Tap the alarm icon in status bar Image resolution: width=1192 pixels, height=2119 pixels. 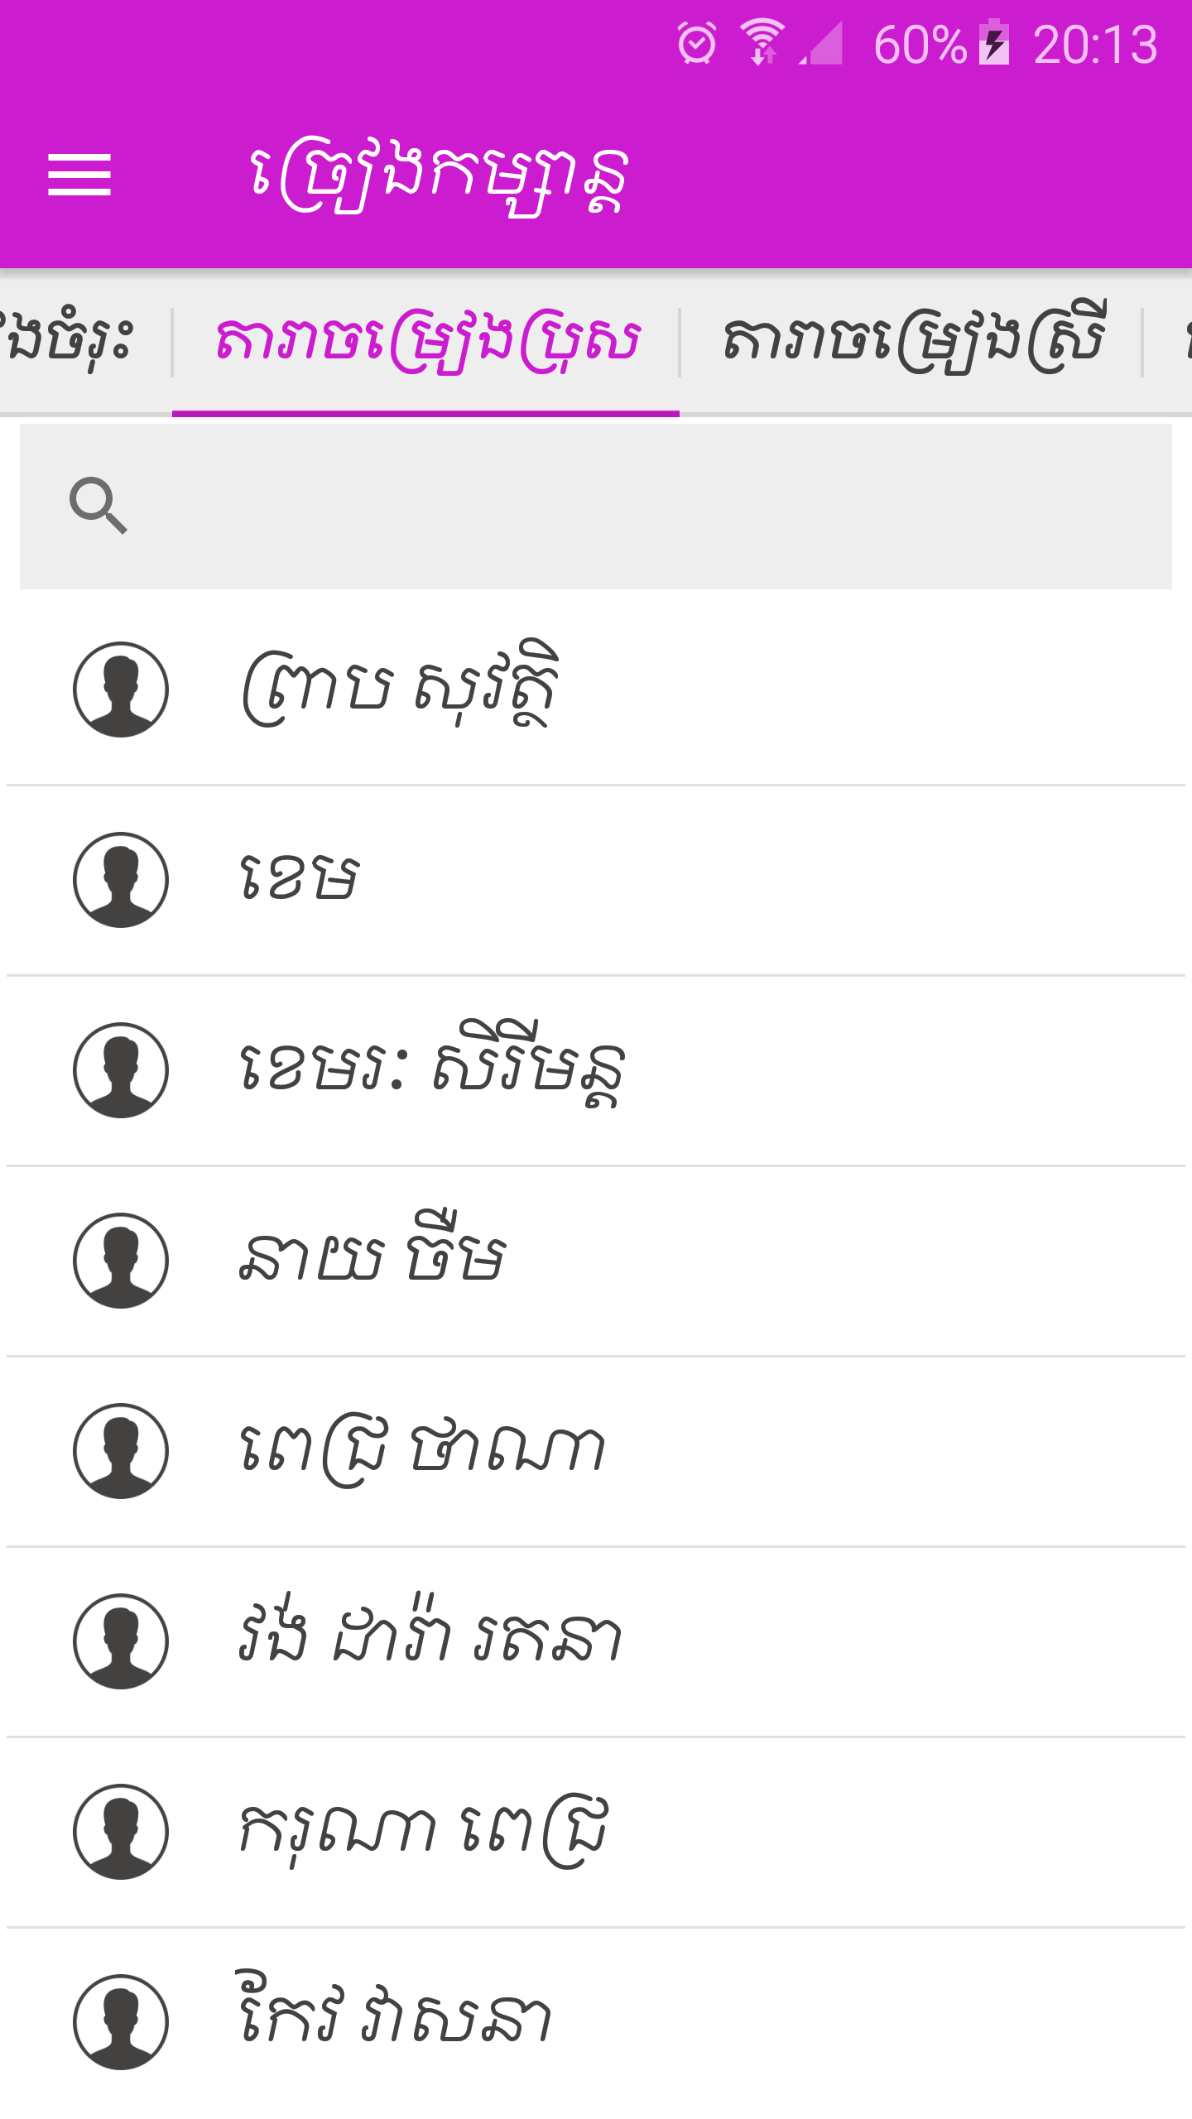pos(697,43)
